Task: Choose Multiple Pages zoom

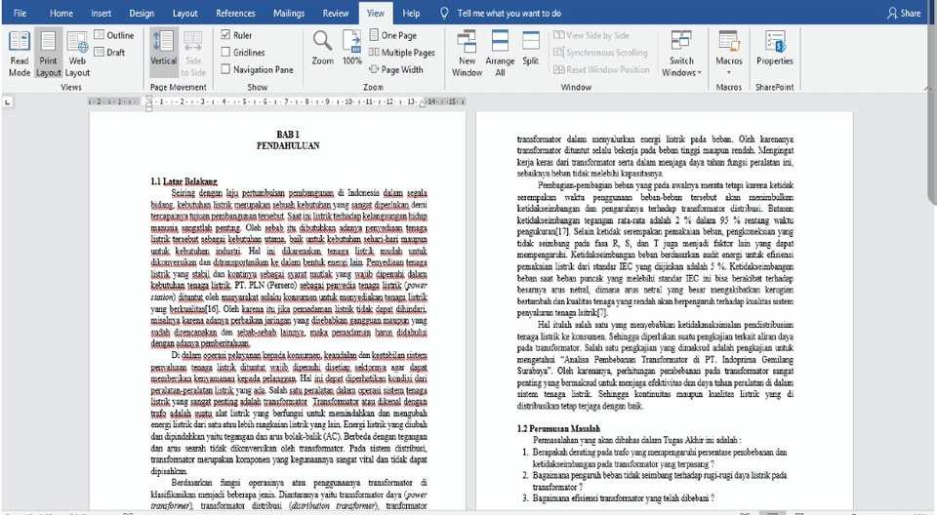Action: click(x=401, y=53)
